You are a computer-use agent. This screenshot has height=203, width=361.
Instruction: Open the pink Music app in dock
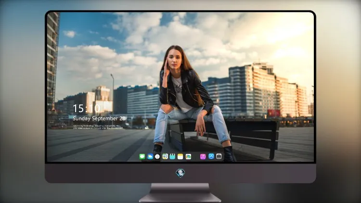[x=203, y=156]
